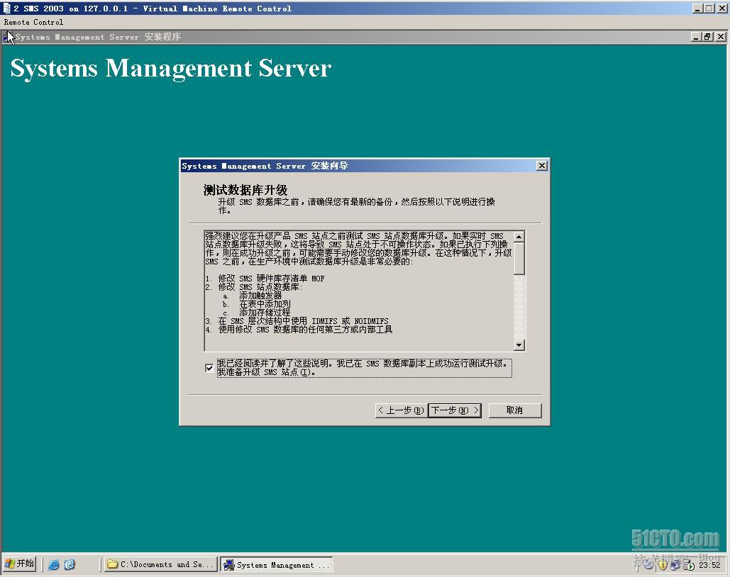Click the '添加存储过程' list line
Image resolution: width=730 pixels, height=577 pixels.
[x=265, y=313]
